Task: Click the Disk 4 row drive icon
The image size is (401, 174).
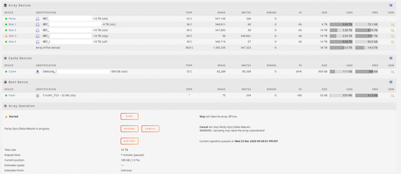Action: coord(37,42)
